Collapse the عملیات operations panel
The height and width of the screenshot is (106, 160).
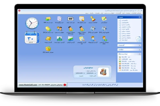click(x=139, y=17)
